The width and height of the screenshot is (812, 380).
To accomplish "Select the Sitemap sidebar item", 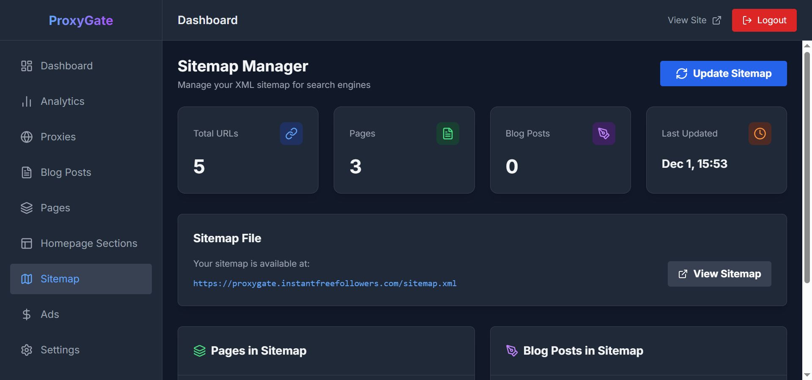I will click(60, 279).
